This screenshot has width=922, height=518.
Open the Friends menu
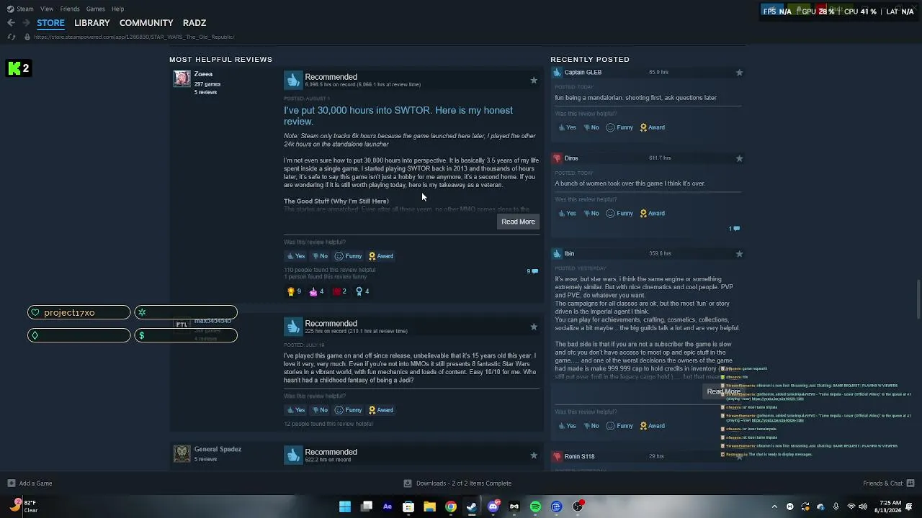[x=70, y=9]
